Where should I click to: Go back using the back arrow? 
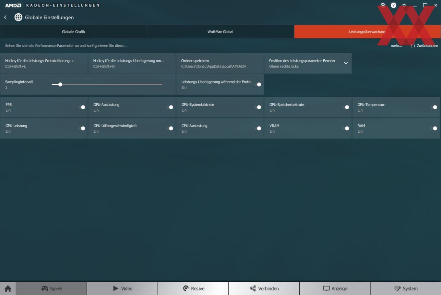[5, 17]
